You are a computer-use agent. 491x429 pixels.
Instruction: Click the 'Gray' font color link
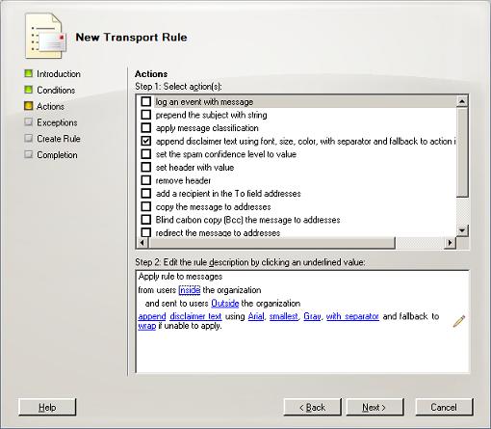click(312, 316)
